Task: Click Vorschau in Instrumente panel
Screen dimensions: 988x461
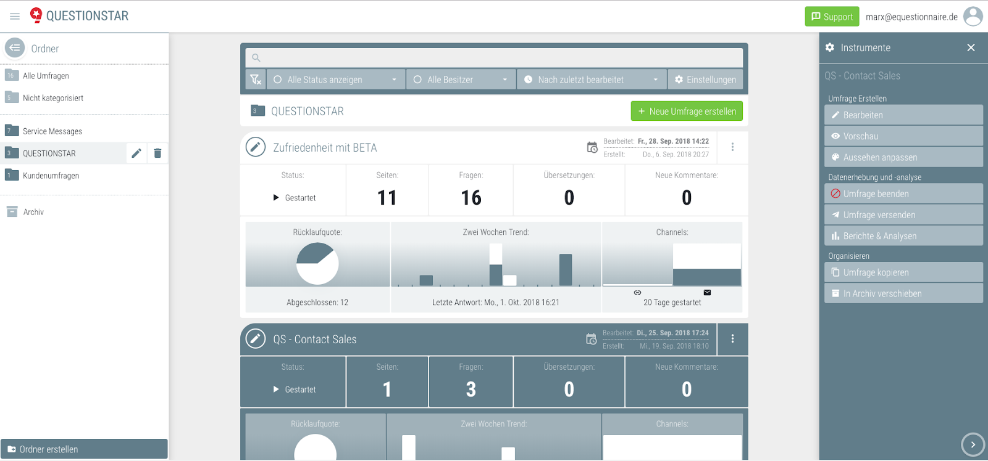Action: 903,136
